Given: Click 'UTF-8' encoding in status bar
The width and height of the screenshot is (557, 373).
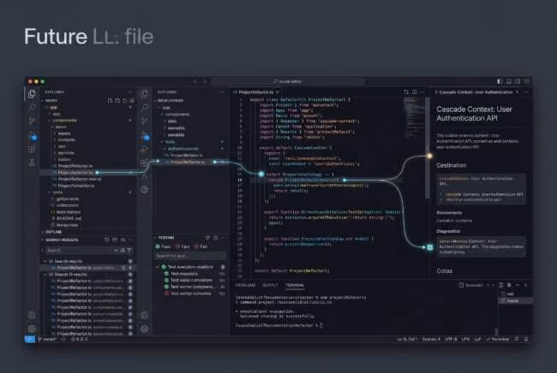Looking at the screenshot, I should click(451, 340).
